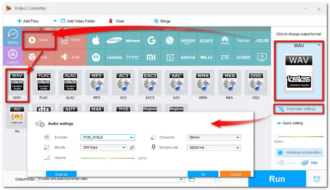Select the Audio format category
Image resolution: width=330 pixels, height=190 pixels.
click(71, 57)
